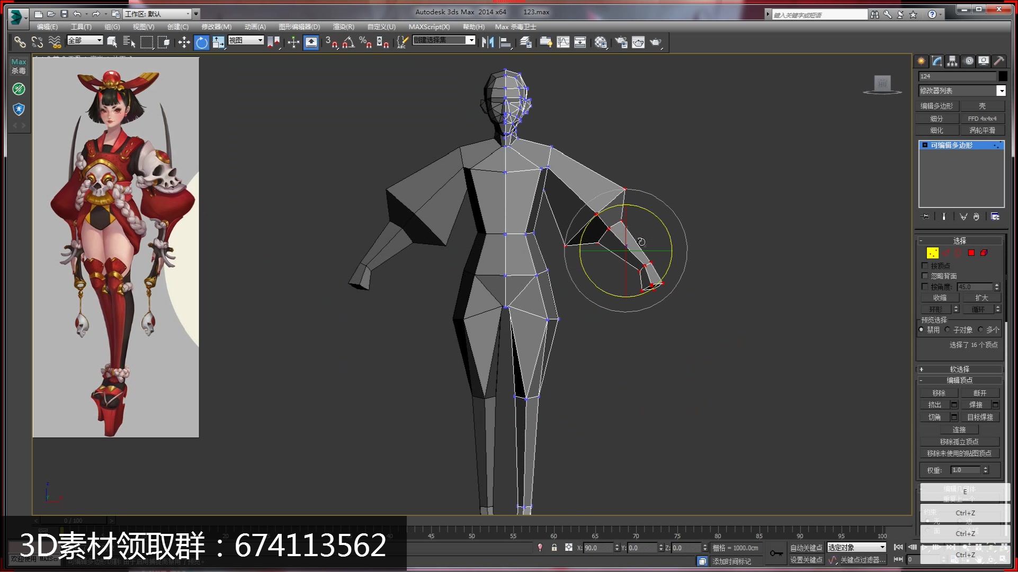Click the Select and Link chain icon
The width and height of the screenshot is (1018, 572).
20,42
